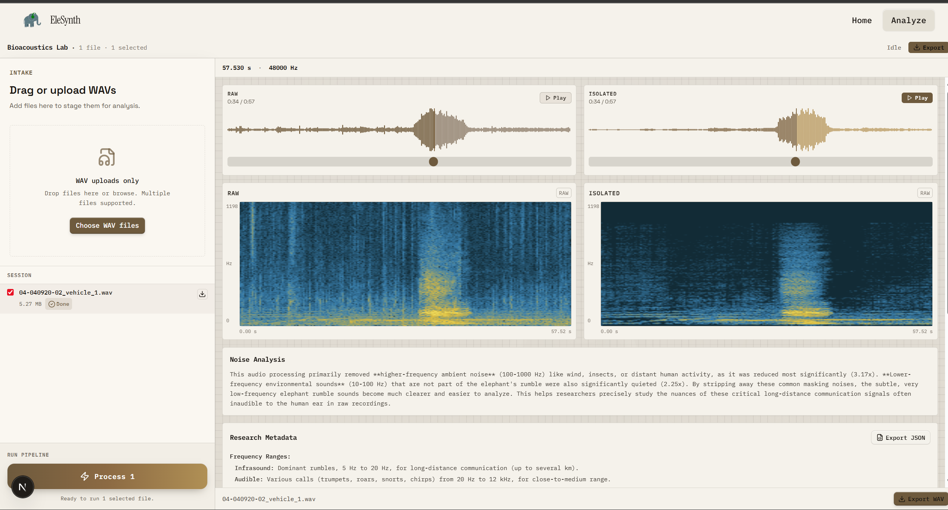Screen dimensions: 948x510
Task: Uncheck the 04-040920-02_vehicle_1.wav checkbox
Action: point(10,292)
